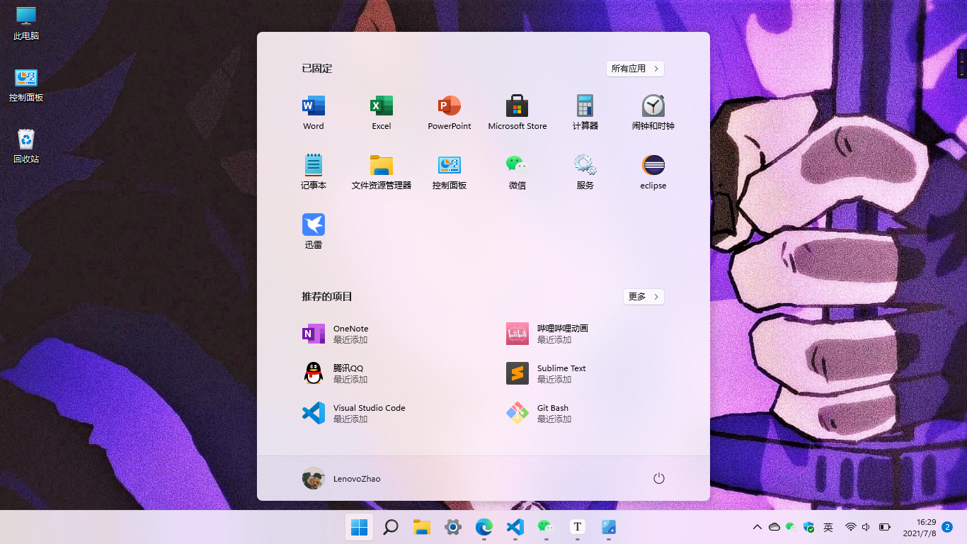
Task: Show the 所有应用 list
Action: click(x=635, y=69)
